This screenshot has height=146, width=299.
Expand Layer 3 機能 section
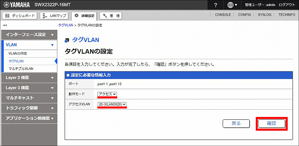point(29,88)
